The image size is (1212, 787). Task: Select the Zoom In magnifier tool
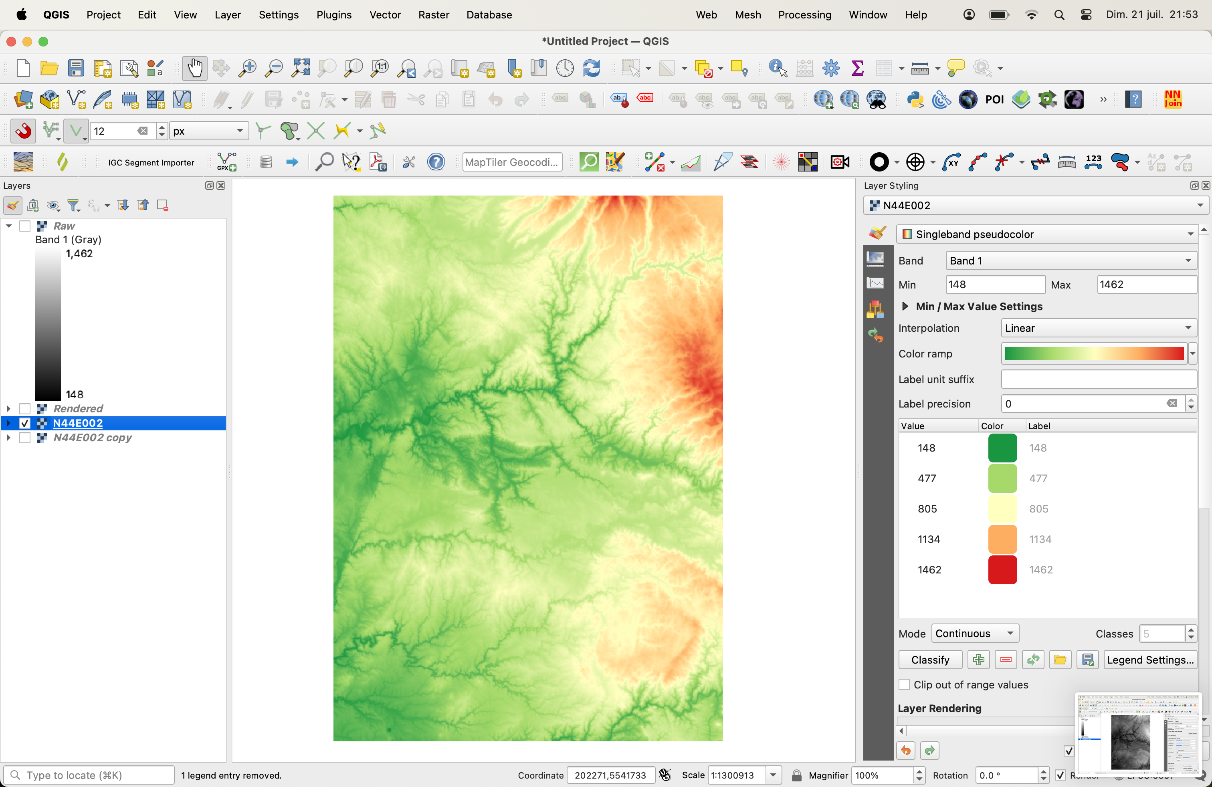tap(248, 68)
